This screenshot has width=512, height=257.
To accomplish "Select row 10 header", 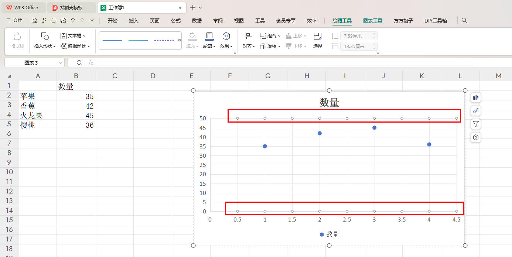I will [x=9, y=172].
